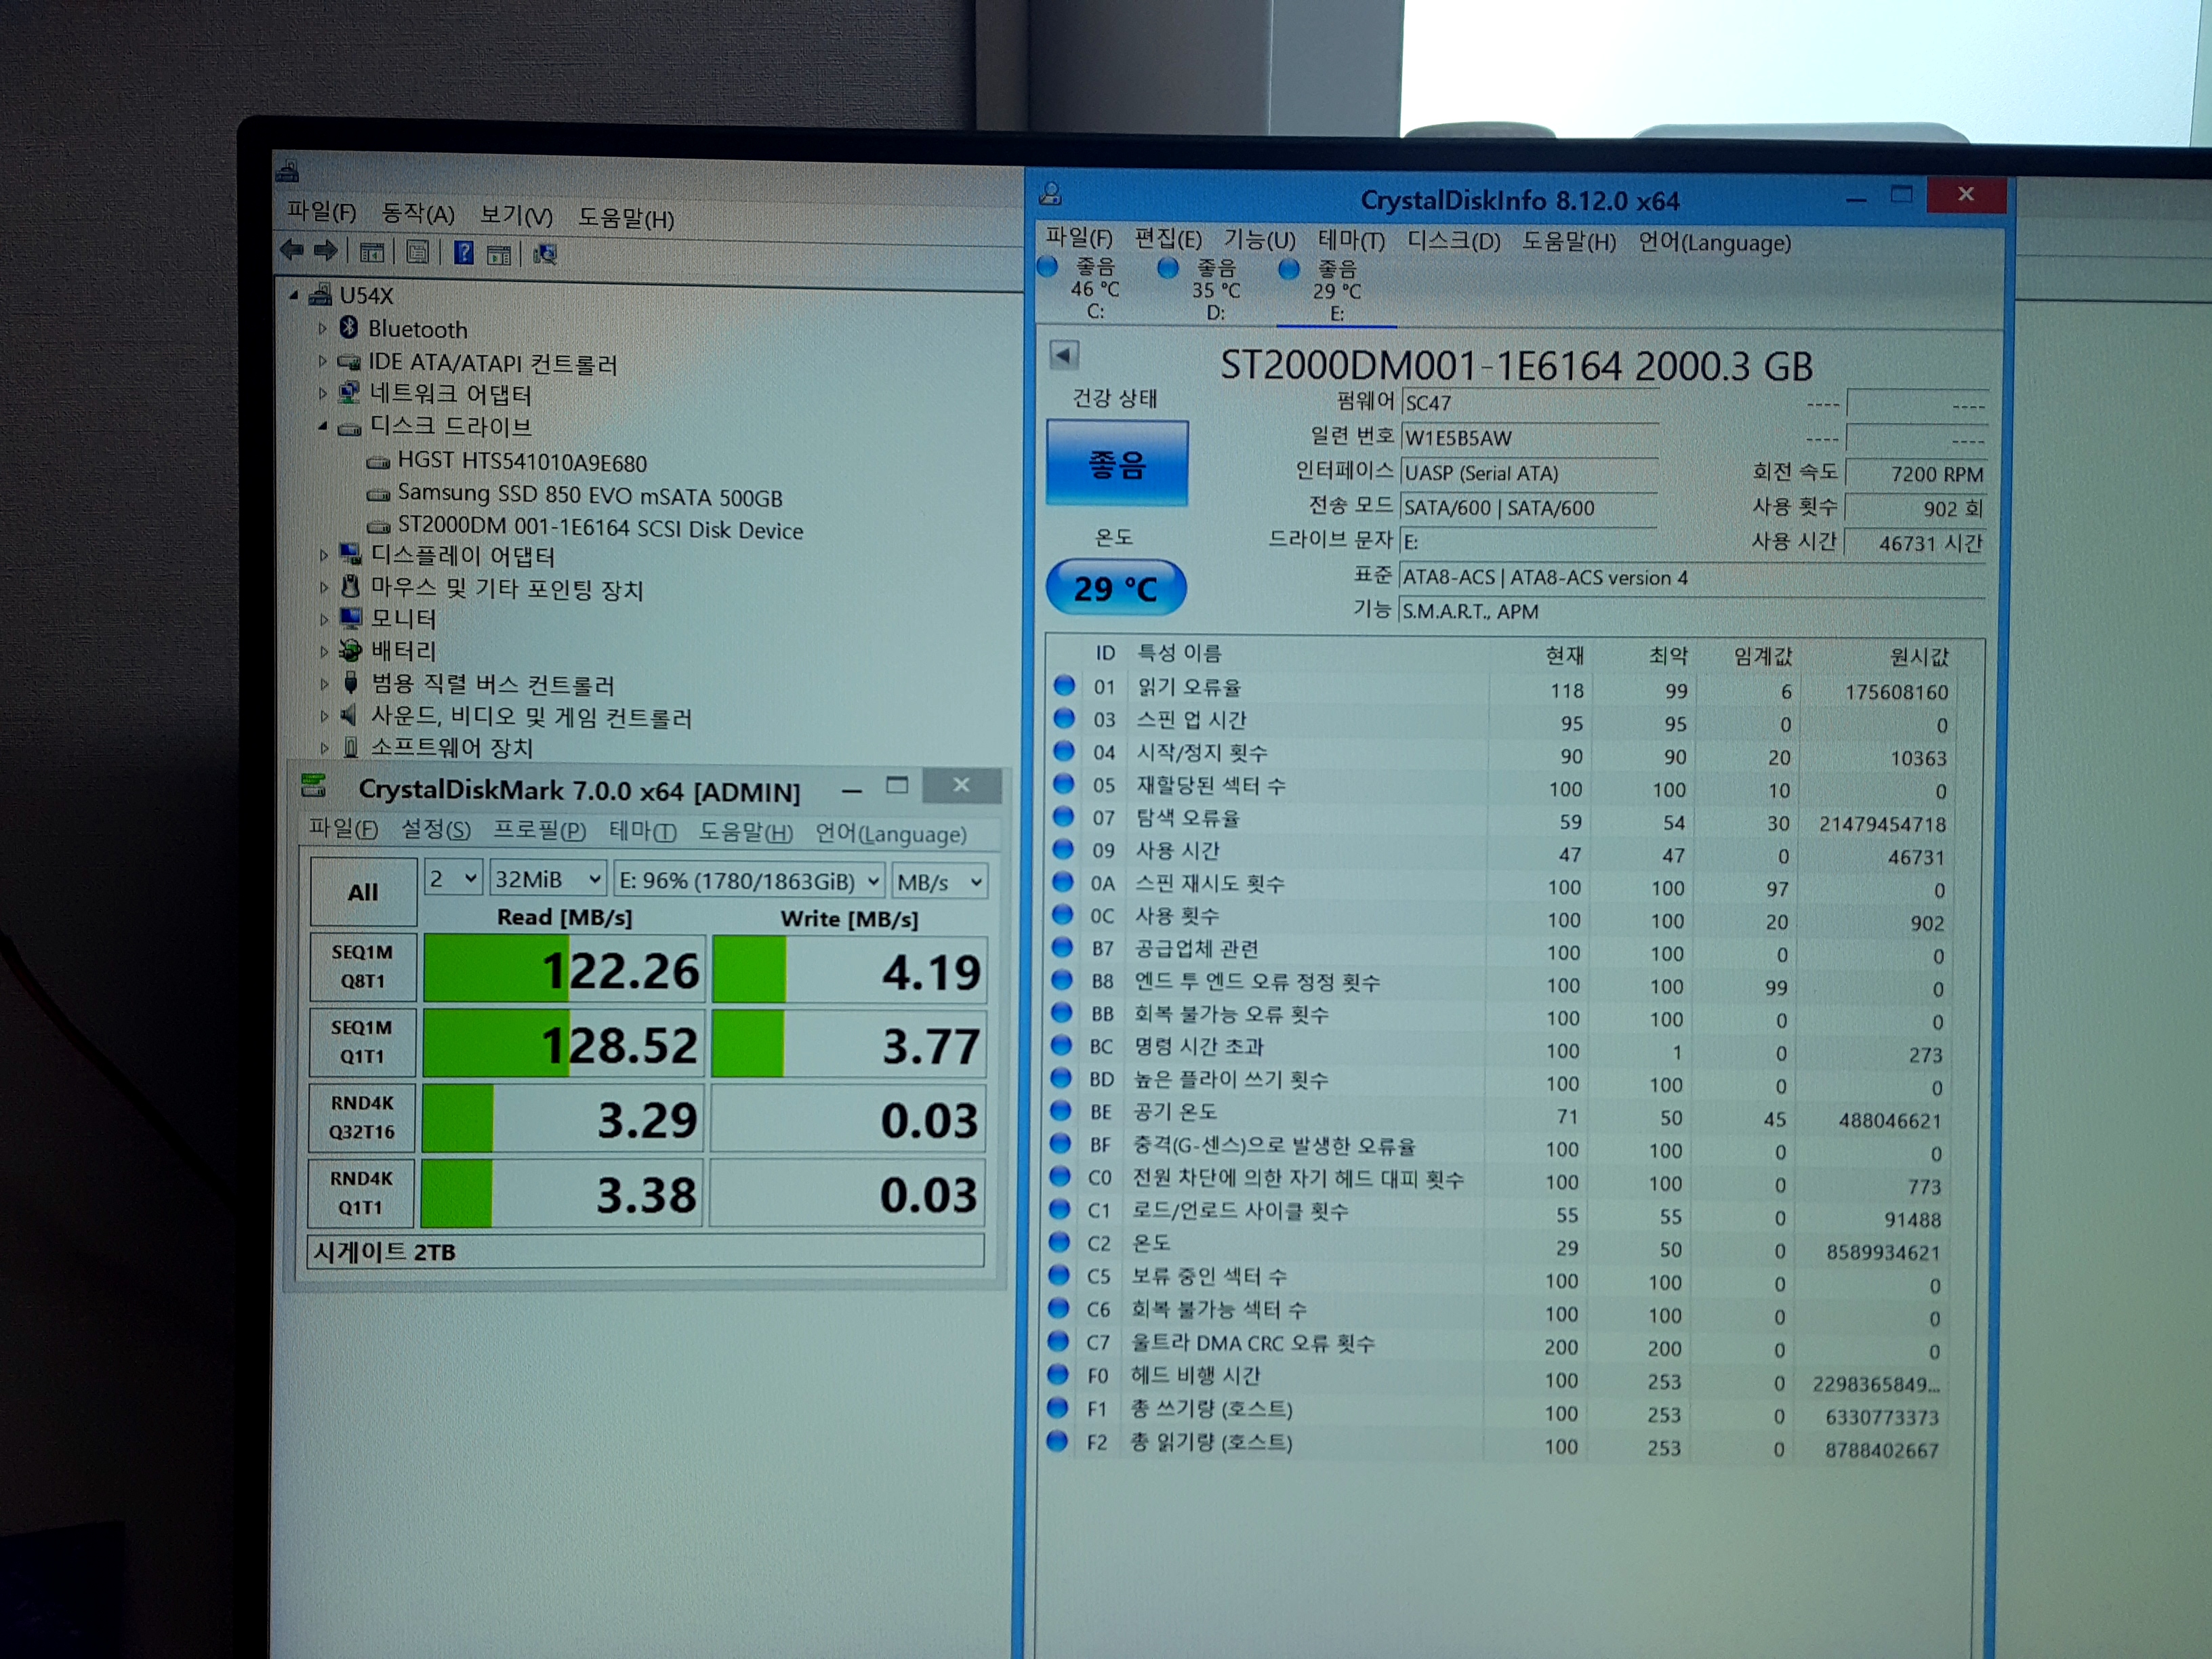Open the 도움말(H) menu in CrystalDiskMark

pos(745,832)
